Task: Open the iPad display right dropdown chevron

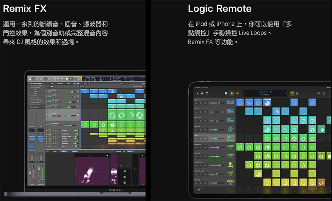Action: coord(285,93)
